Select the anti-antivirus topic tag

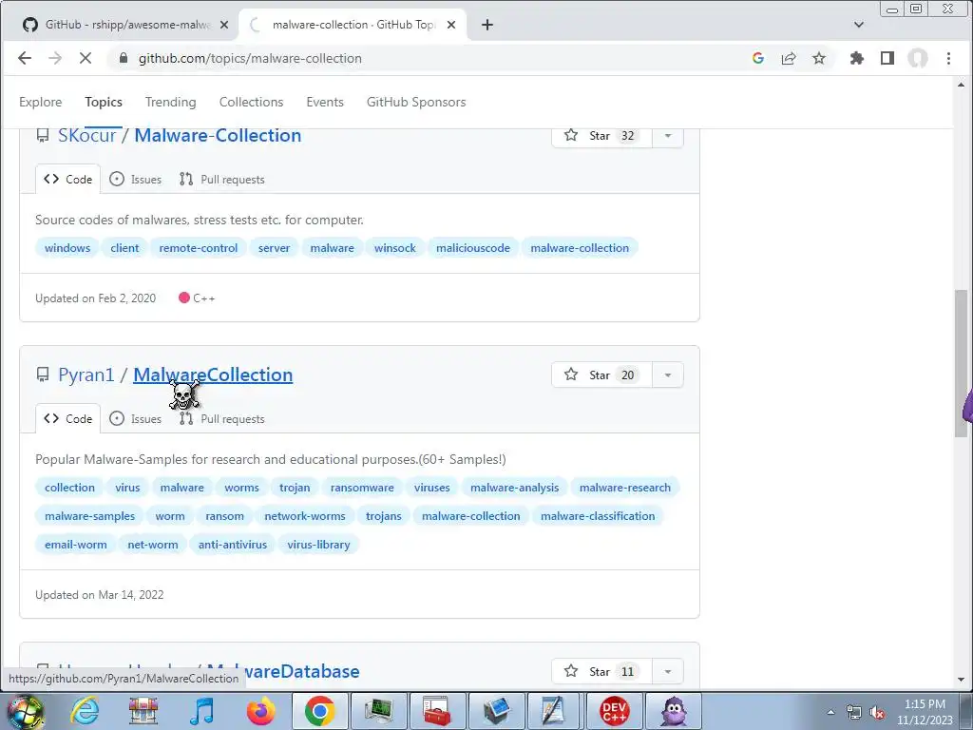[x=233, y=545]
